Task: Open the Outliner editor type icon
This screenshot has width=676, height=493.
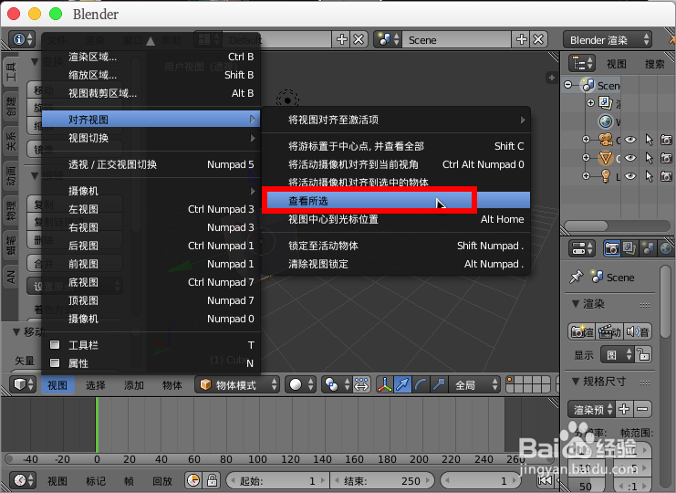Action: coord(582,64)
